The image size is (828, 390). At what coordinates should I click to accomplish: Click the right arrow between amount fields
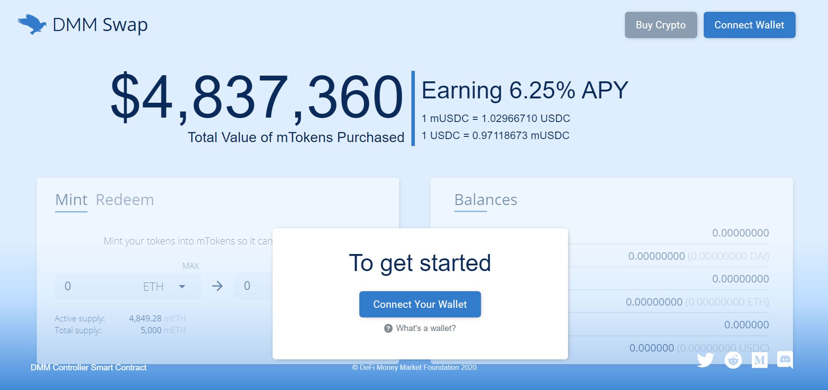click(x=218, y=286)
